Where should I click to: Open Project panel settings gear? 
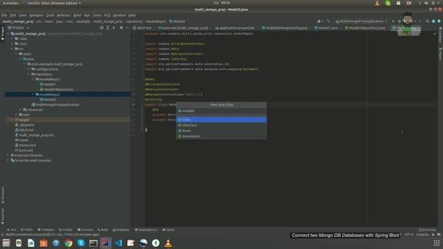[121, 28]
